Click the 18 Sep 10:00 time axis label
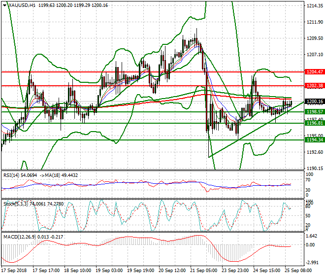The height and width of the screenshot is (276, 325). point(78,271)
